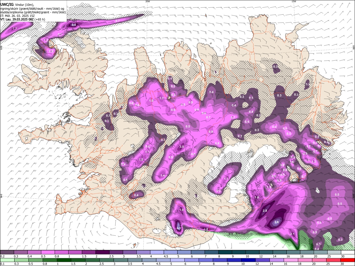The height and width of the screenshot is (266, 355).
Task: Click the 1.7 value in the far northwest corner
Action: click(x=15, y=29)
